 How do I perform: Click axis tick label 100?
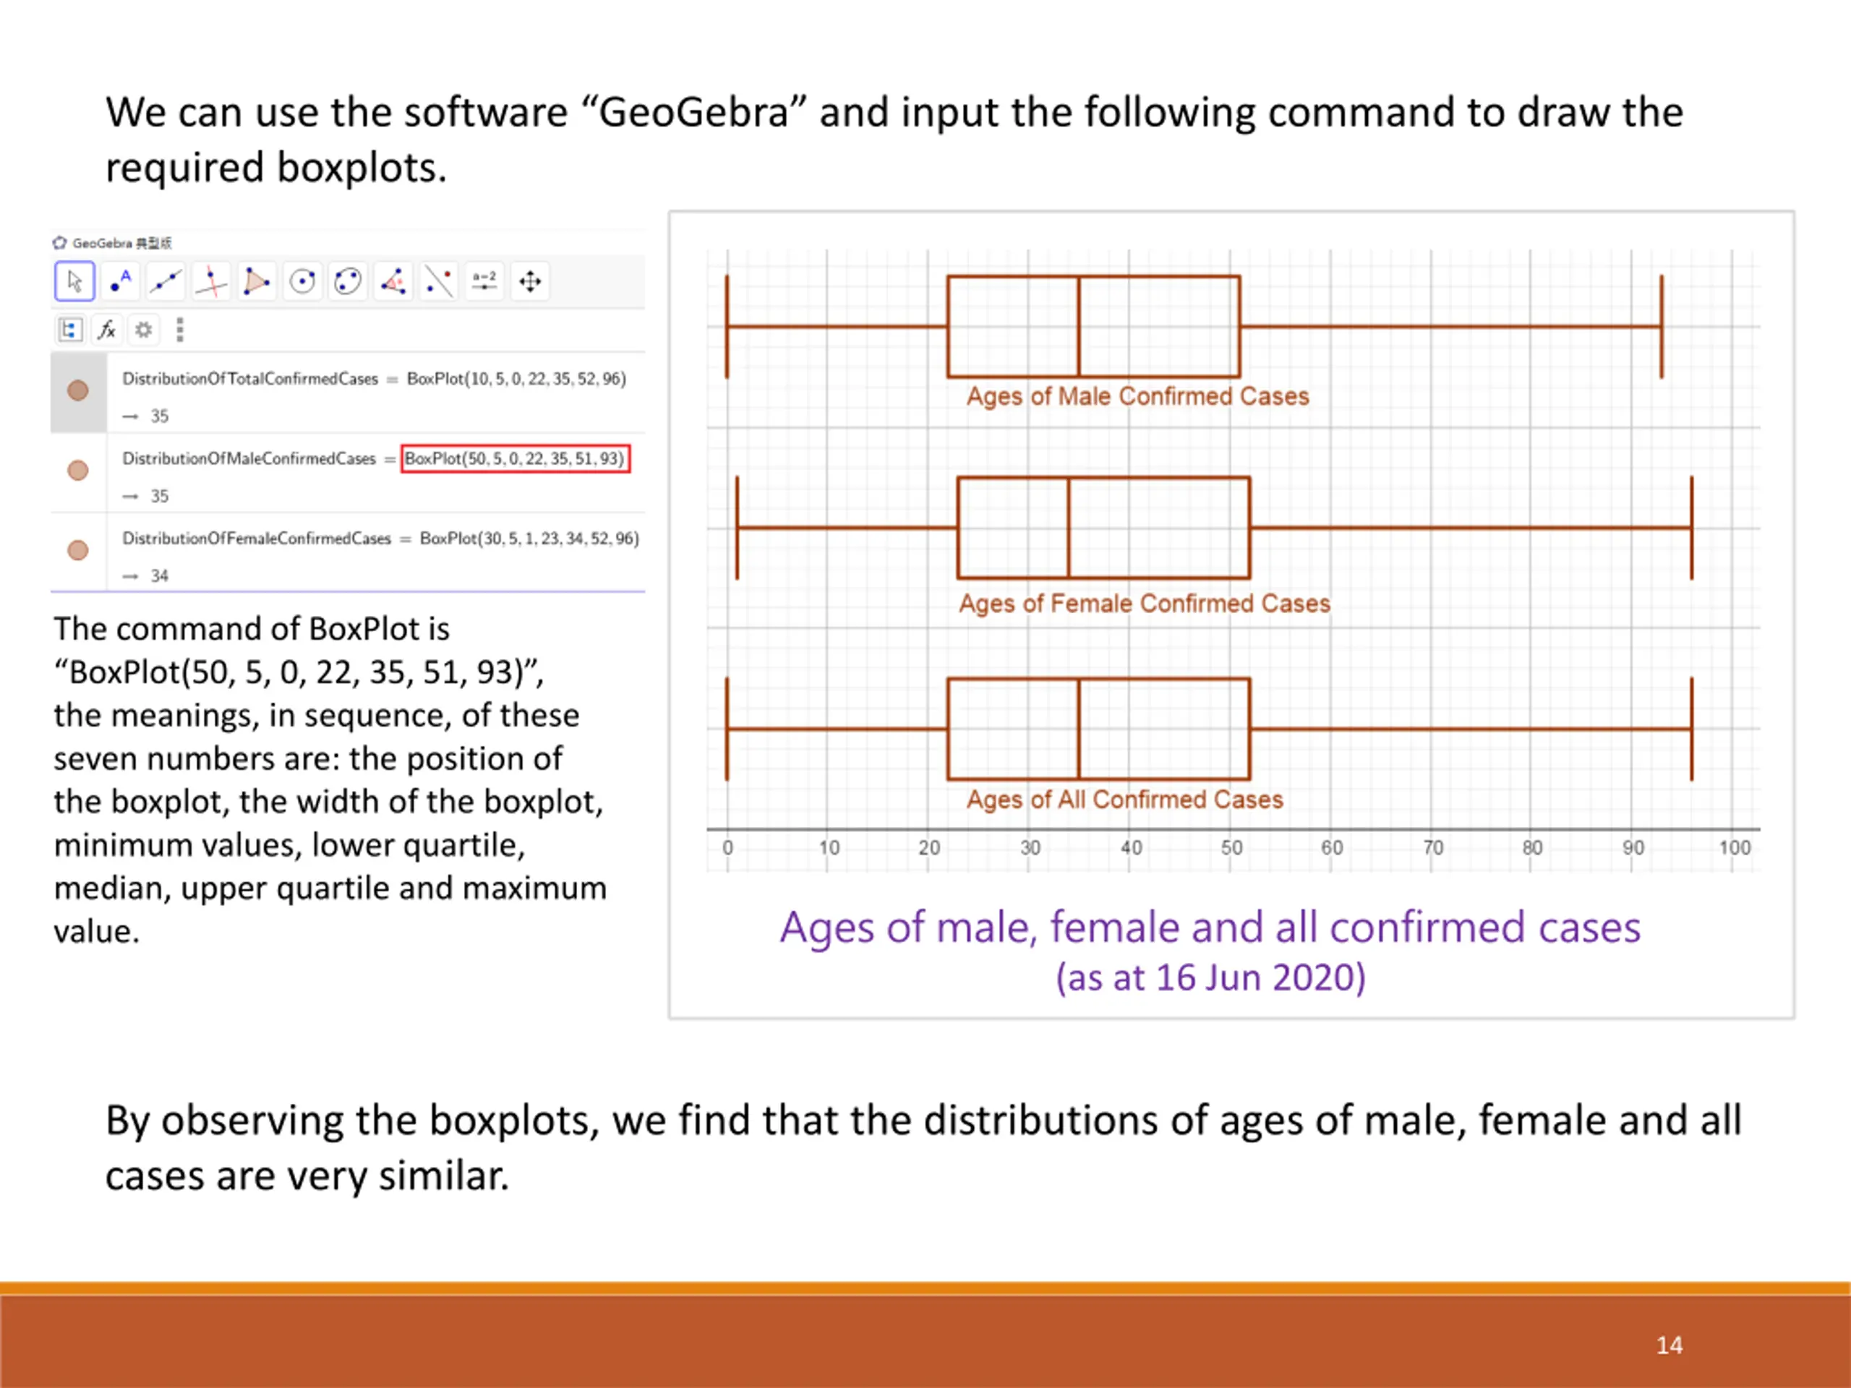click(x=1734, y=847)
